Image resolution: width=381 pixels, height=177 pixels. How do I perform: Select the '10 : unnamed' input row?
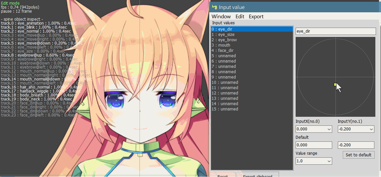click(252, 83)
